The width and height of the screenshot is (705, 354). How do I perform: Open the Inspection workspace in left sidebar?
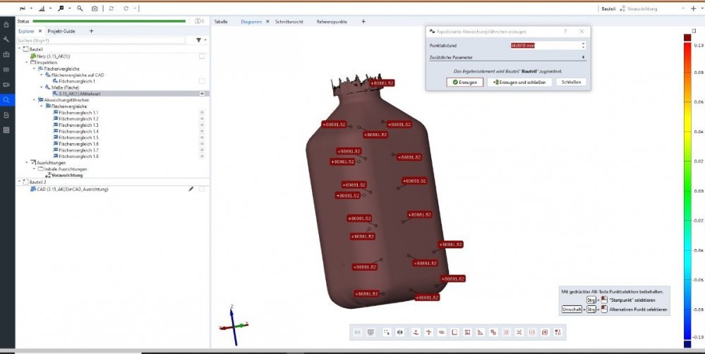pos(6,99)
